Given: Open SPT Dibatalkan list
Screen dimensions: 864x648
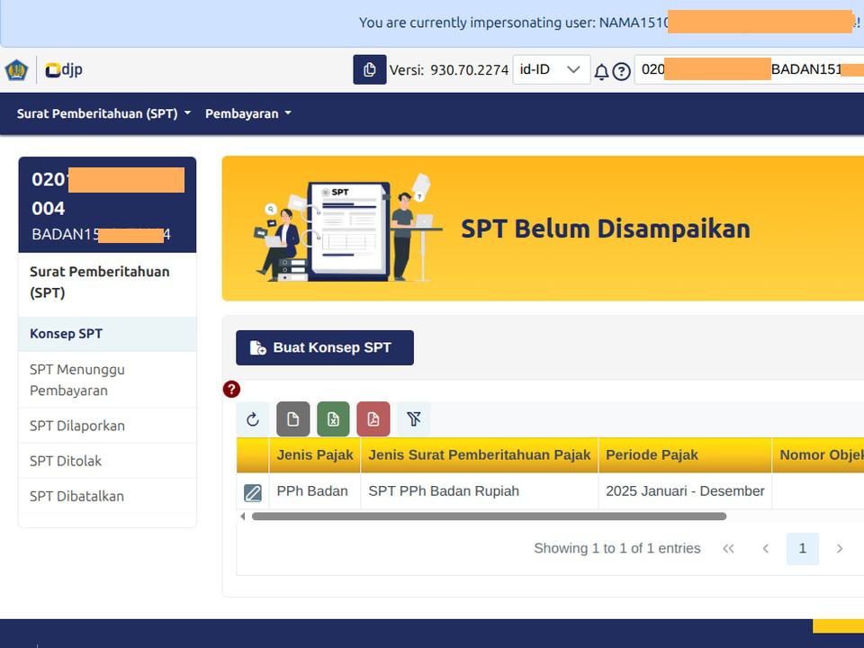Looking at the screenshot, I should [x=107, y=496].
